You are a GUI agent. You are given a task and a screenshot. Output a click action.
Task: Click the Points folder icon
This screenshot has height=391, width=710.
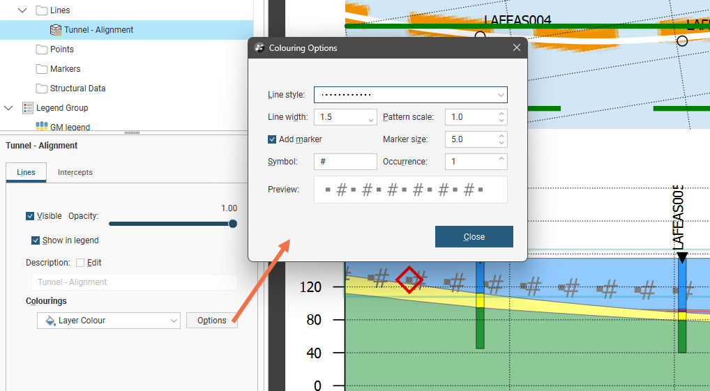pos(42,49)
